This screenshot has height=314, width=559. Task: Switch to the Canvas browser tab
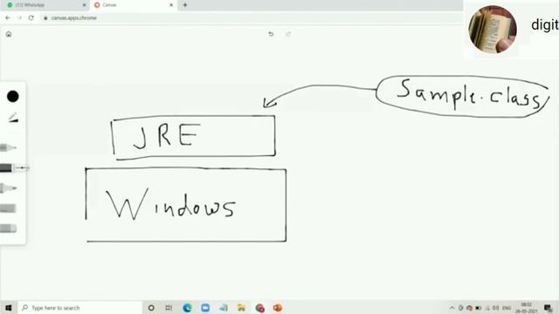[133, 5]
